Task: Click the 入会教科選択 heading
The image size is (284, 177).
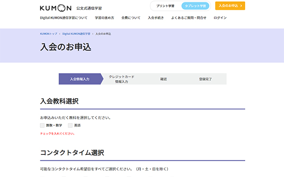Action: 59,101
